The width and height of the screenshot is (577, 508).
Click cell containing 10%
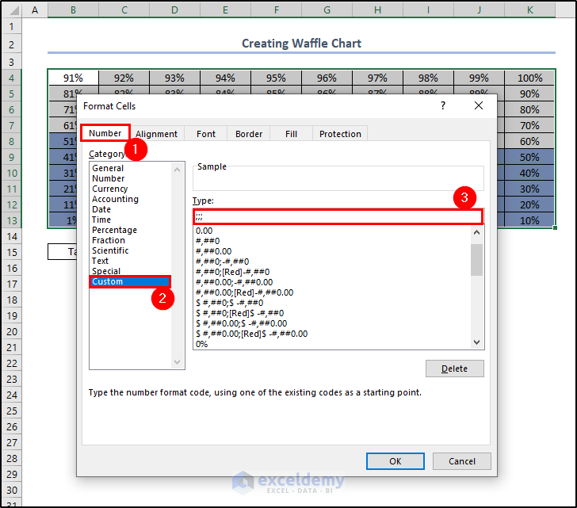[x=530, y=220]
